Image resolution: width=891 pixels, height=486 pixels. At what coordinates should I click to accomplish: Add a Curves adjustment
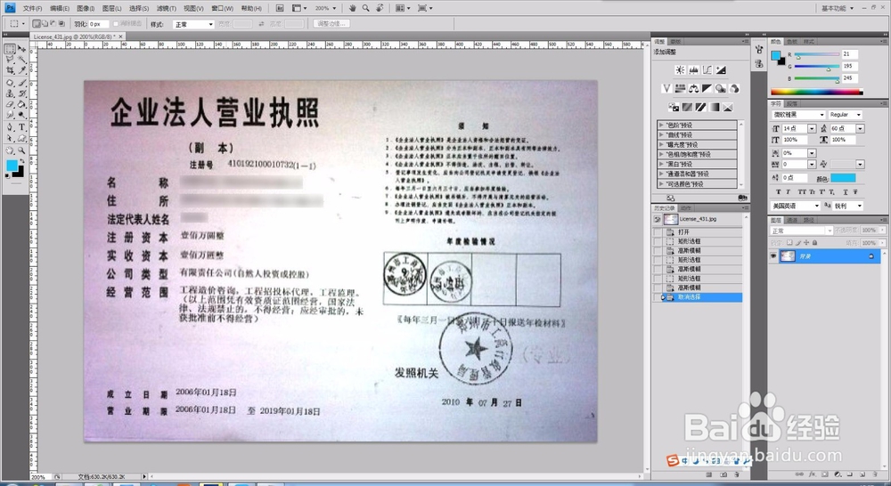point(707,69)
